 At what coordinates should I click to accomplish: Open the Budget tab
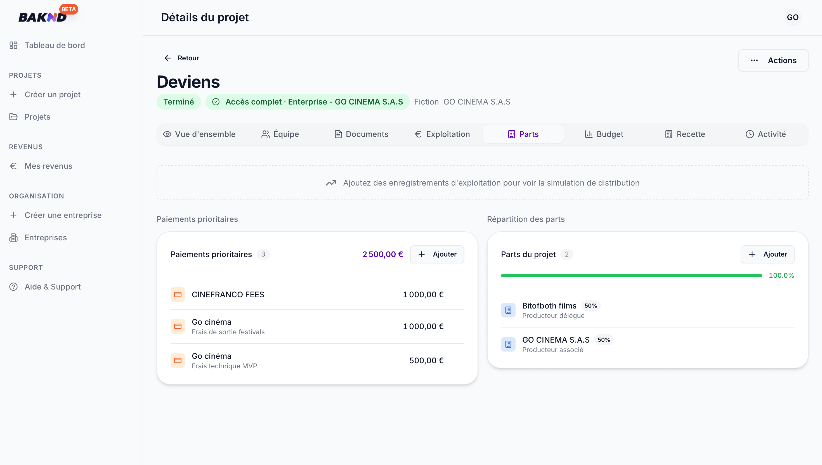coord(604,134)
